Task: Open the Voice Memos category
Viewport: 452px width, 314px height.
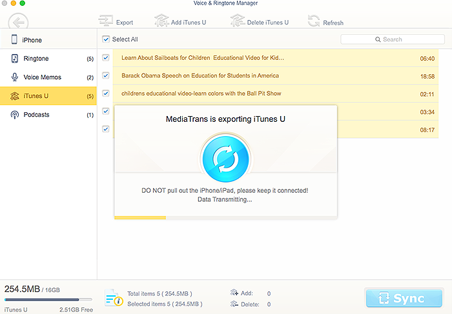Action: click(x=48, y=77)
